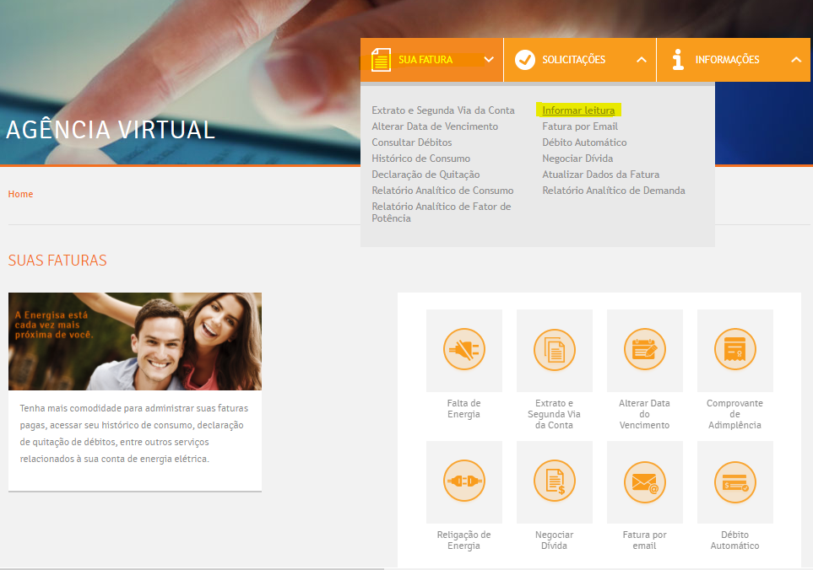Select Atualizar Dados da Fatura option

point(600,175)
